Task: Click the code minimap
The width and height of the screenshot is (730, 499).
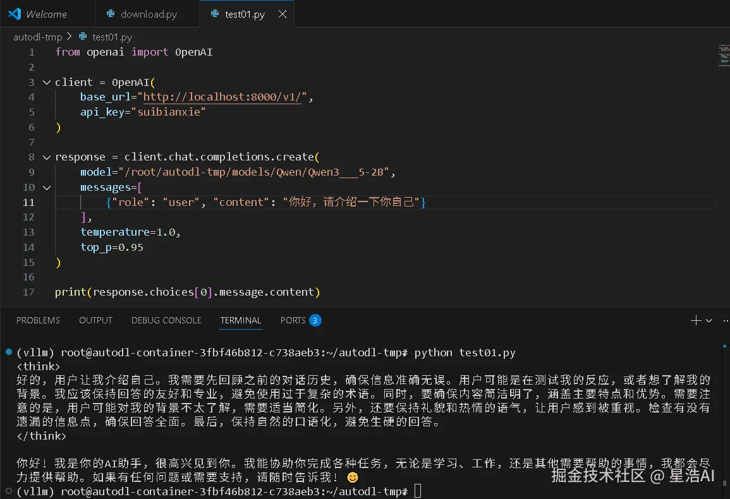Action: [x=724, y=56]
